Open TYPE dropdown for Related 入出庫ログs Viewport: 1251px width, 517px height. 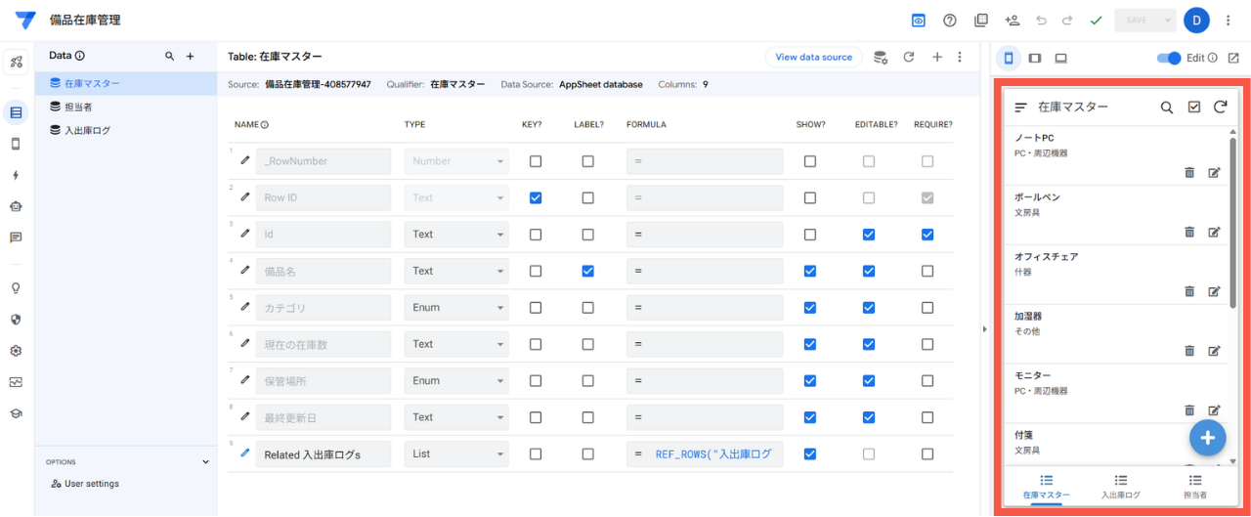point(456,454)
